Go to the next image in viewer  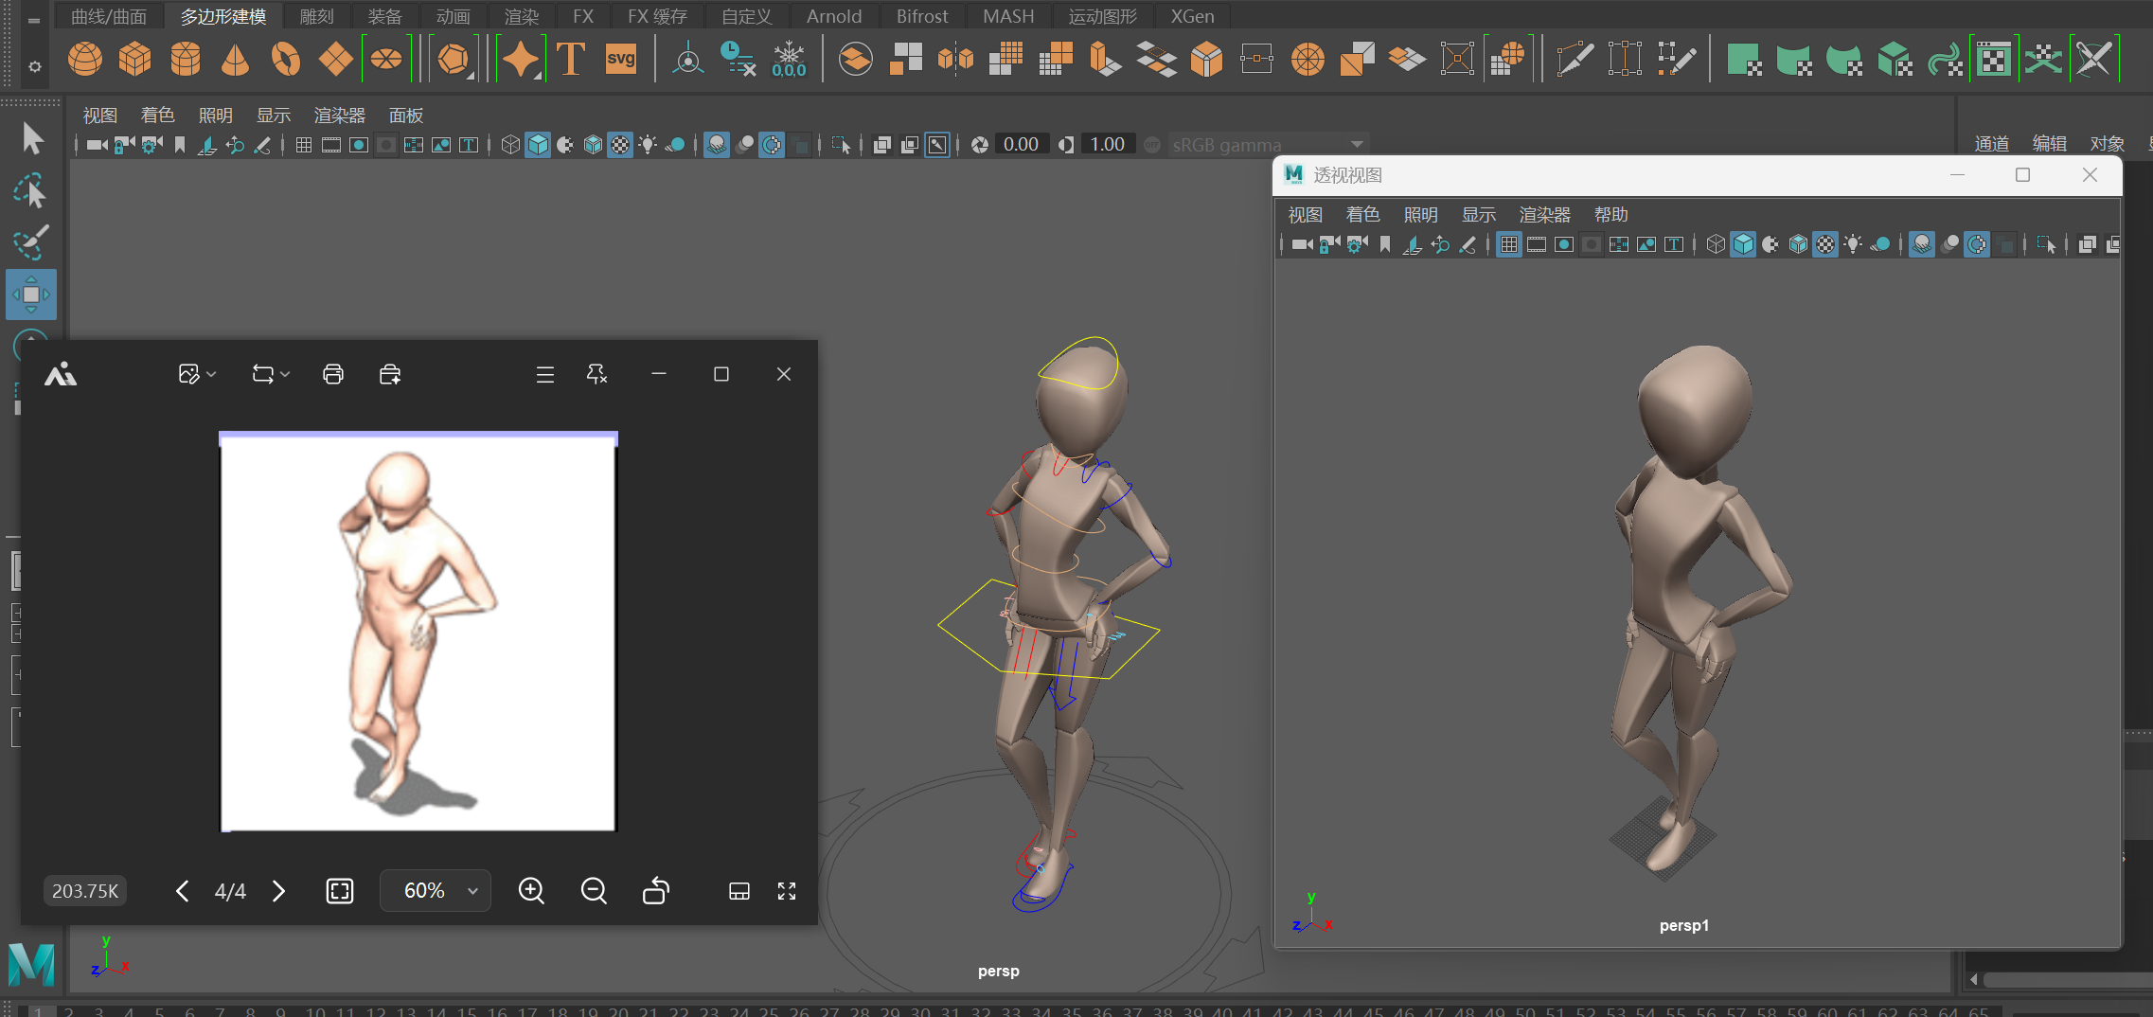point(278,891)
